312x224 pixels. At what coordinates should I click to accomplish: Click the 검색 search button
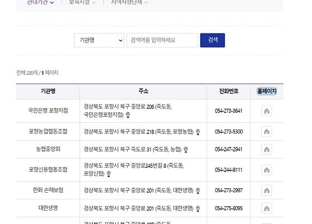click(x=212, y=40)
